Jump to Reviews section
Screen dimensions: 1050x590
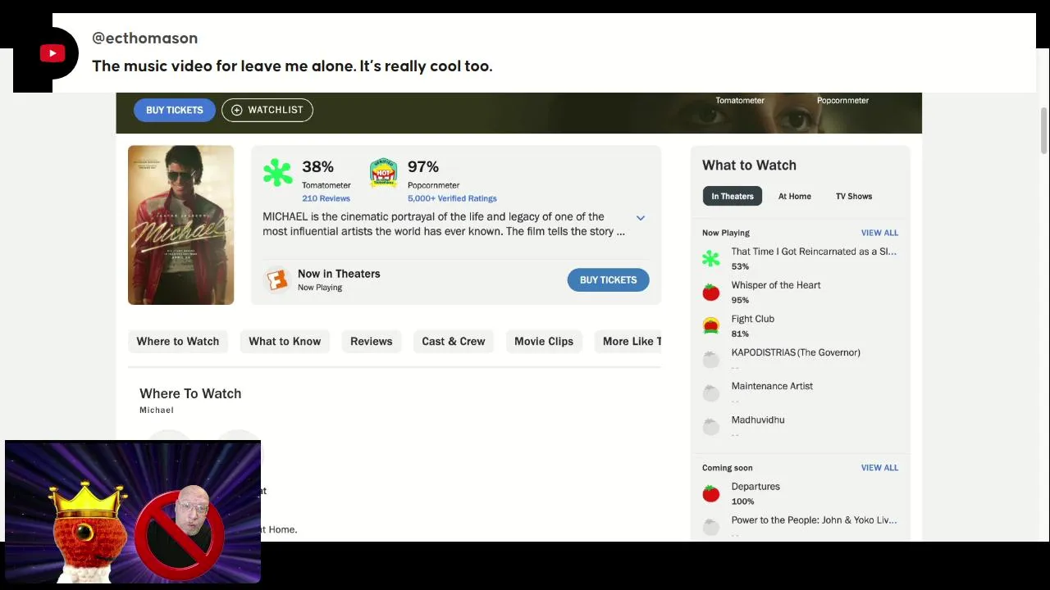pos(372,341)
